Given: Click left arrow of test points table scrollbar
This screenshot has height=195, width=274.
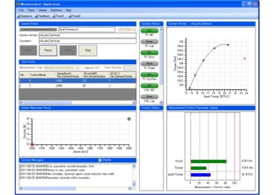Looking at the screenshot, I should [x=21, y=102].
